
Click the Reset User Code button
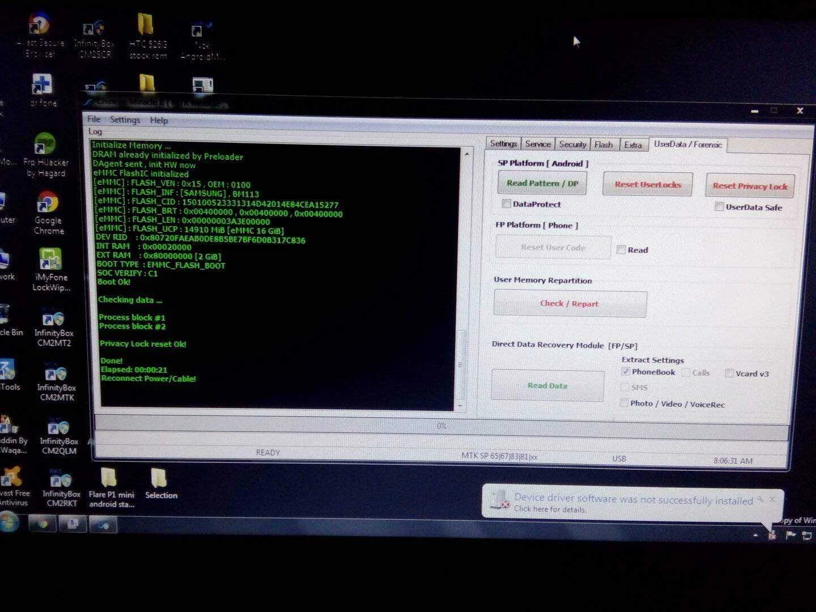coord(553,247)
